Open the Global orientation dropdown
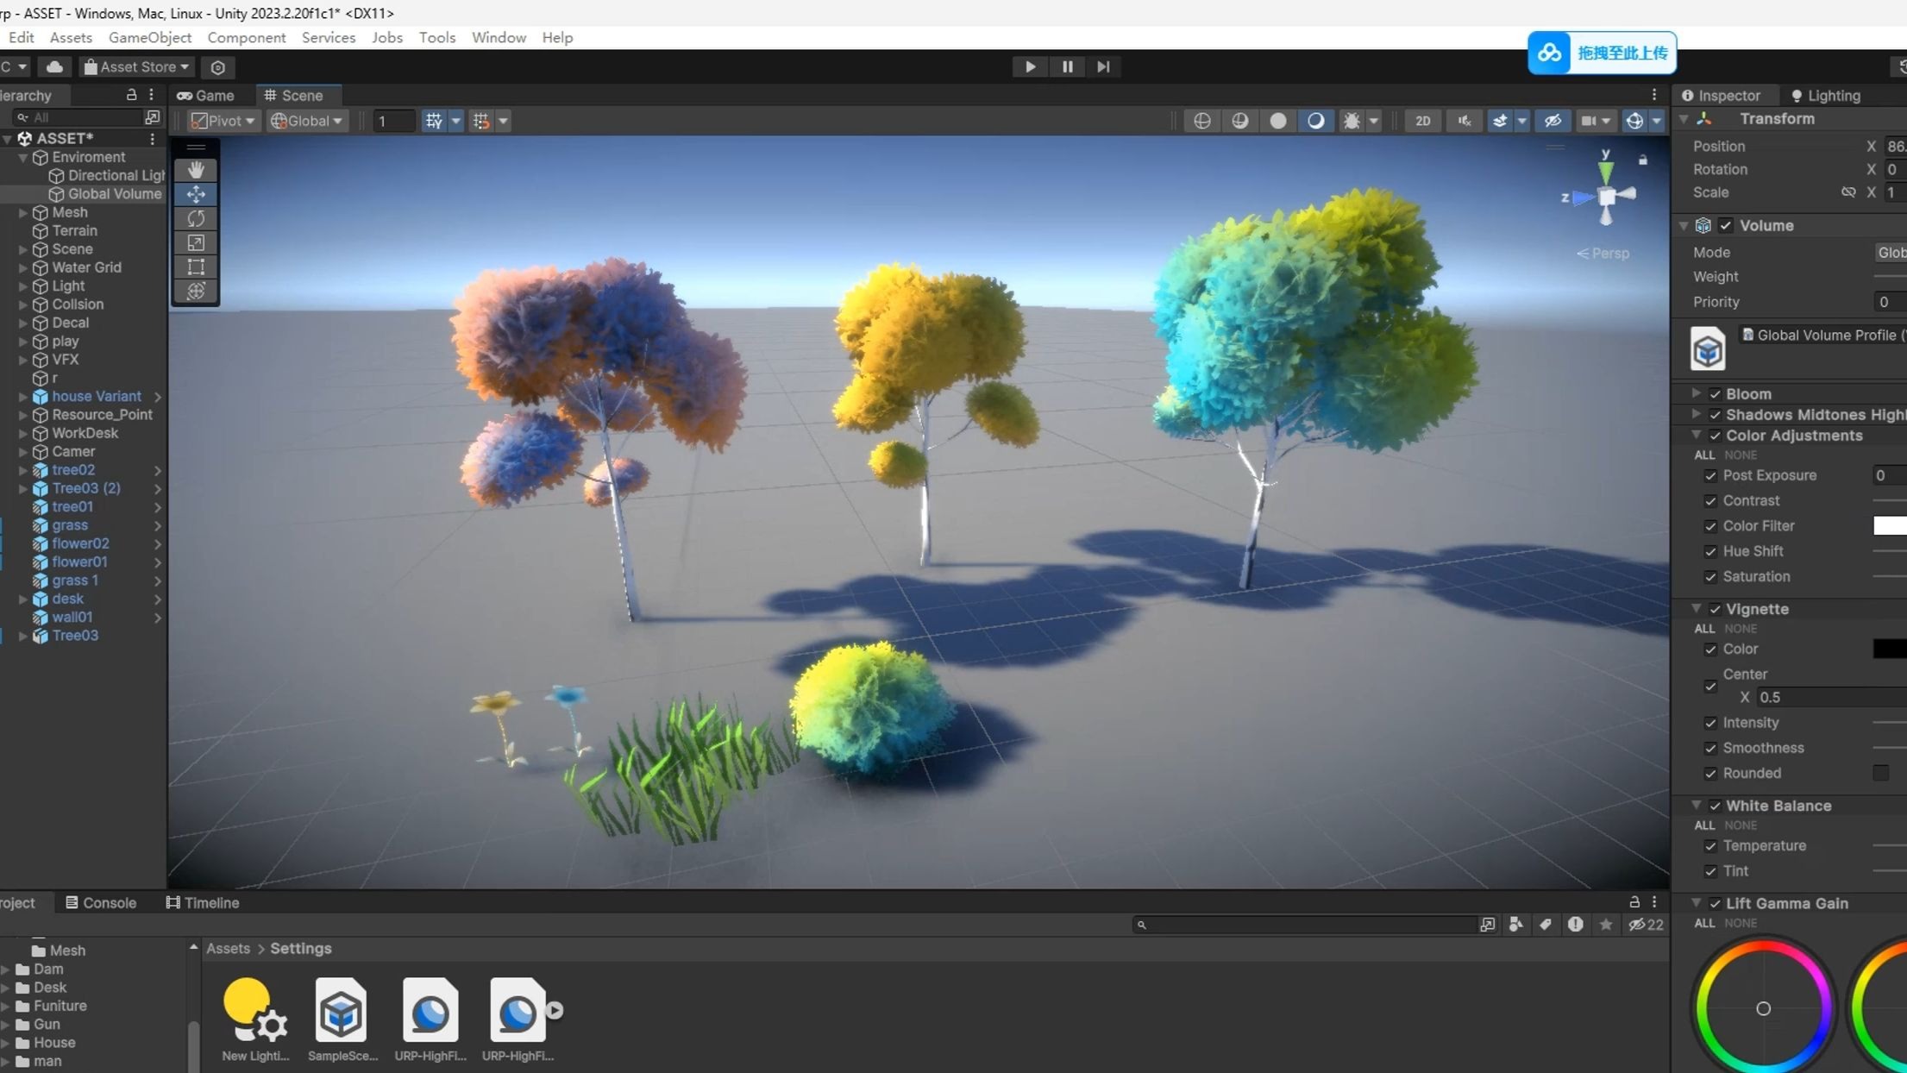 (x=306, y=121)
